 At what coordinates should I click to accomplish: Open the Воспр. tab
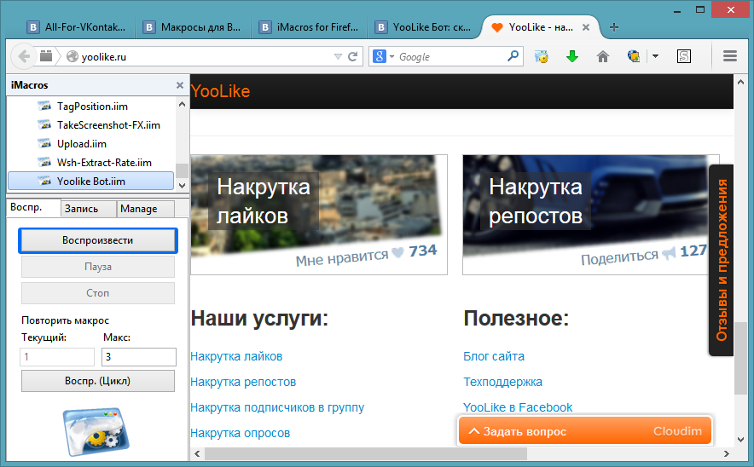pos(32,208)
